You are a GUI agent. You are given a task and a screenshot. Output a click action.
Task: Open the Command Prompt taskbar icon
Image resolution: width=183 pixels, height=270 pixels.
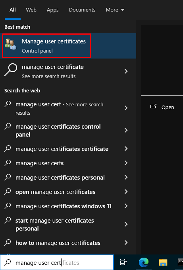[180, 262]
